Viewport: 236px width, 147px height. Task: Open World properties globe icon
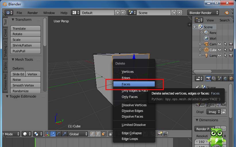(x=225, y=78)
